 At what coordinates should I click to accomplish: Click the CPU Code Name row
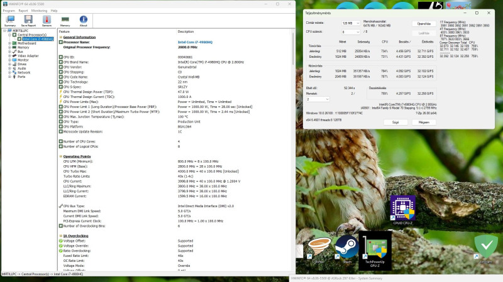click(175, 77)
